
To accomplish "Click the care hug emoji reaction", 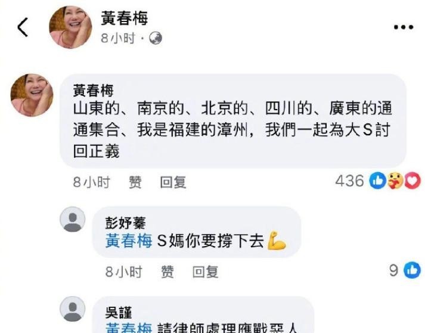I will coord(395,180).
